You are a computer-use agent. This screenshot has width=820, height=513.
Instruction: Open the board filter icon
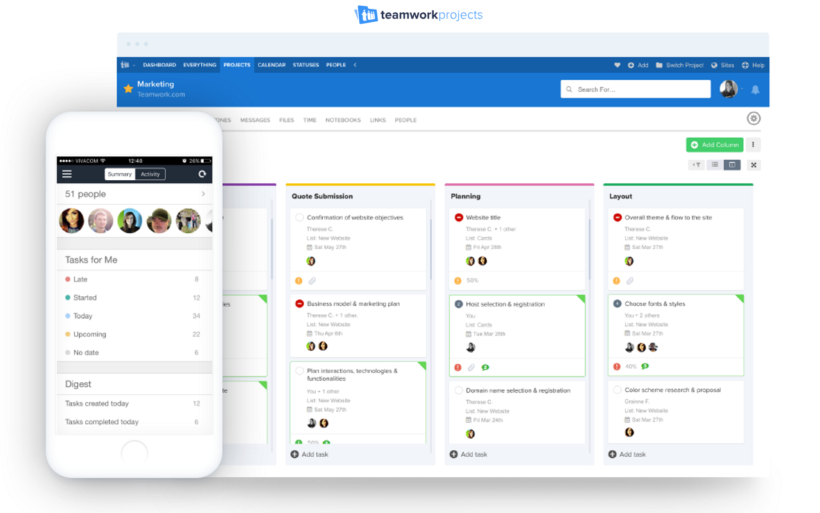point(696,165)
